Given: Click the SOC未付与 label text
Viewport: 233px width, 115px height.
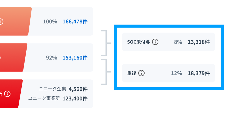Looking at the screenshot, I should coord(138,42).
